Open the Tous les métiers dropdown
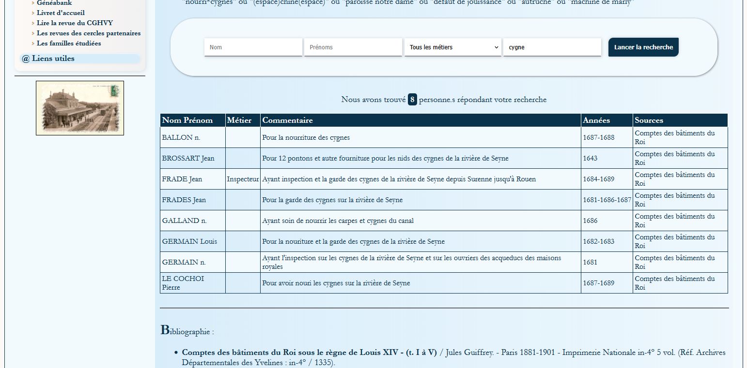This screenshot has width=747, height=368. tap(452, 47)
